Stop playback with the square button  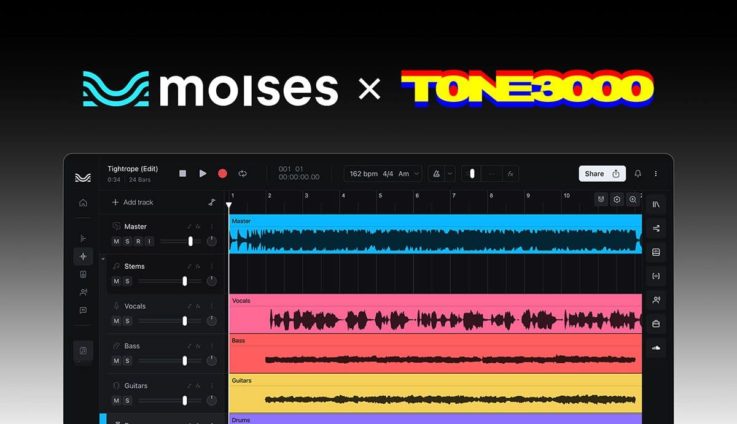point(182,174)
